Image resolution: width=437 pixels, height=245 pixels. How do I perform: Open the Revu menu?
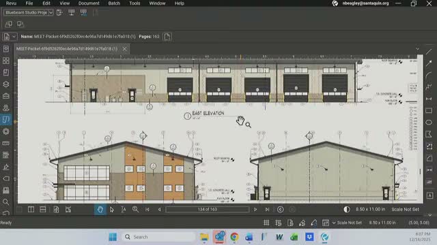(x=11, y=3)
